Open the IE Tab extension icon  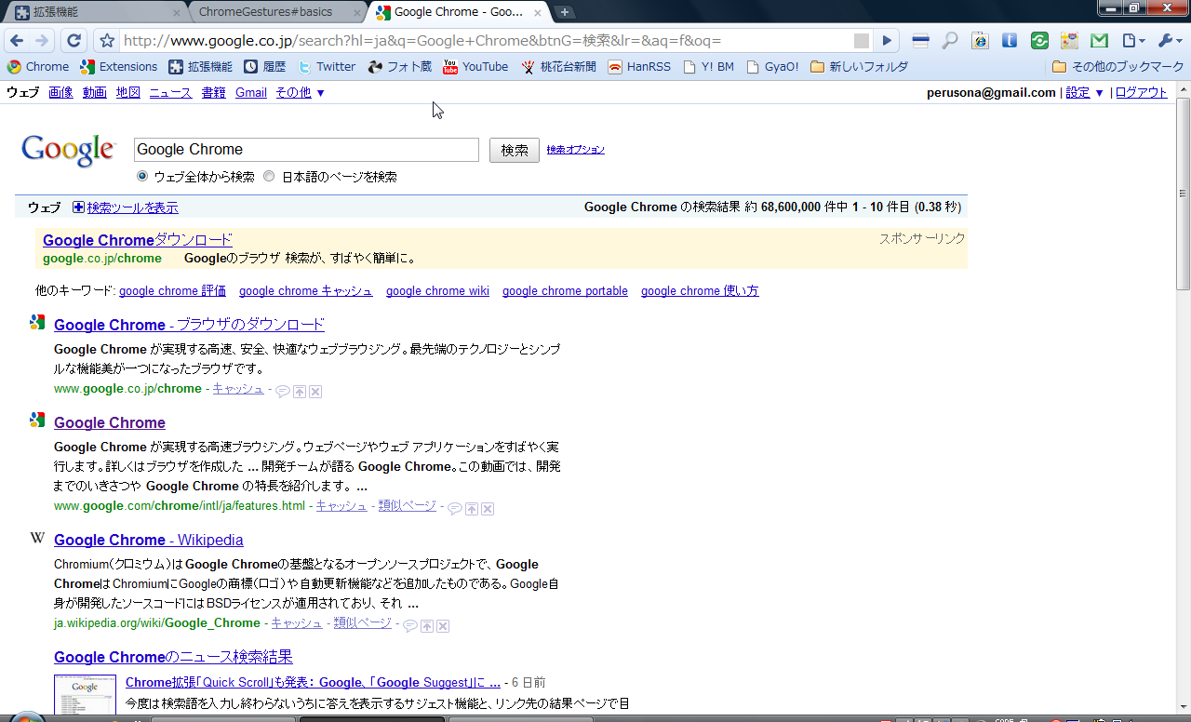(980, 41)
